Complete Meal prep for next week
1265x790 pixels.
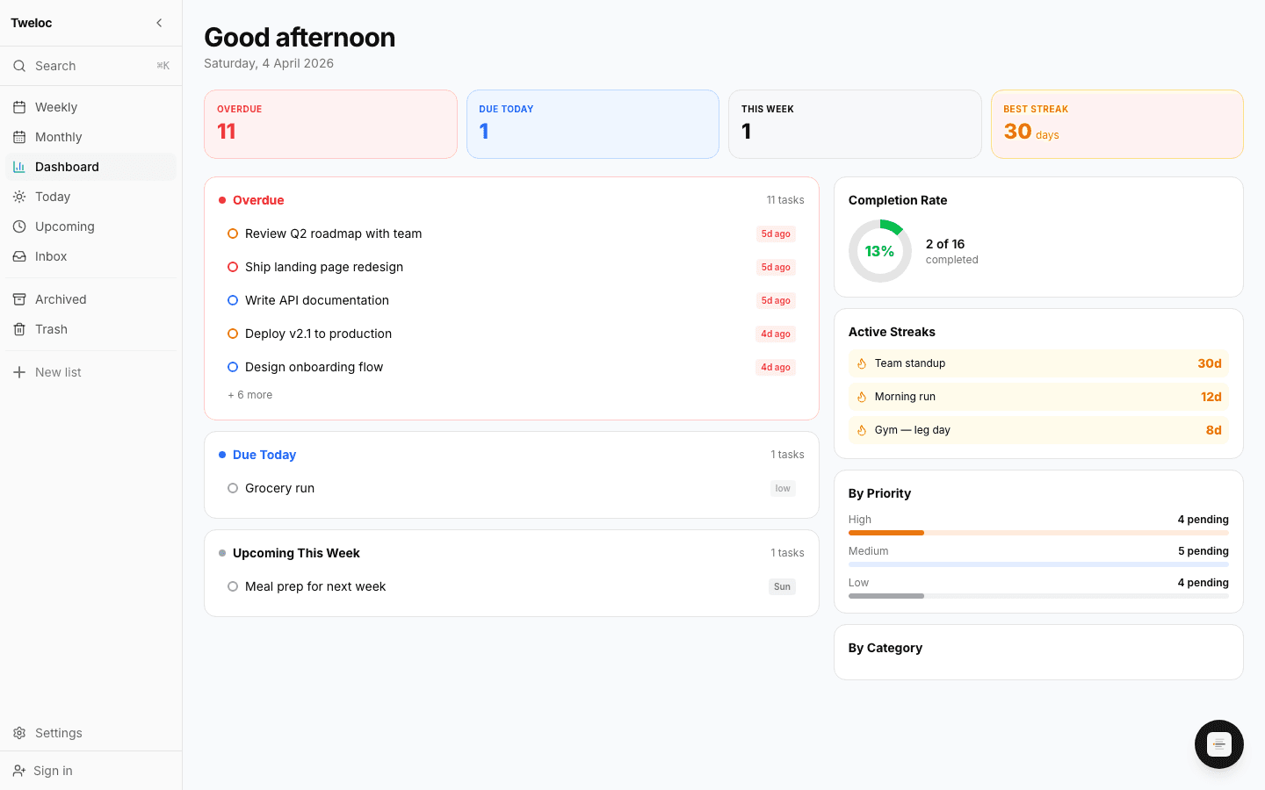point(232,585)
